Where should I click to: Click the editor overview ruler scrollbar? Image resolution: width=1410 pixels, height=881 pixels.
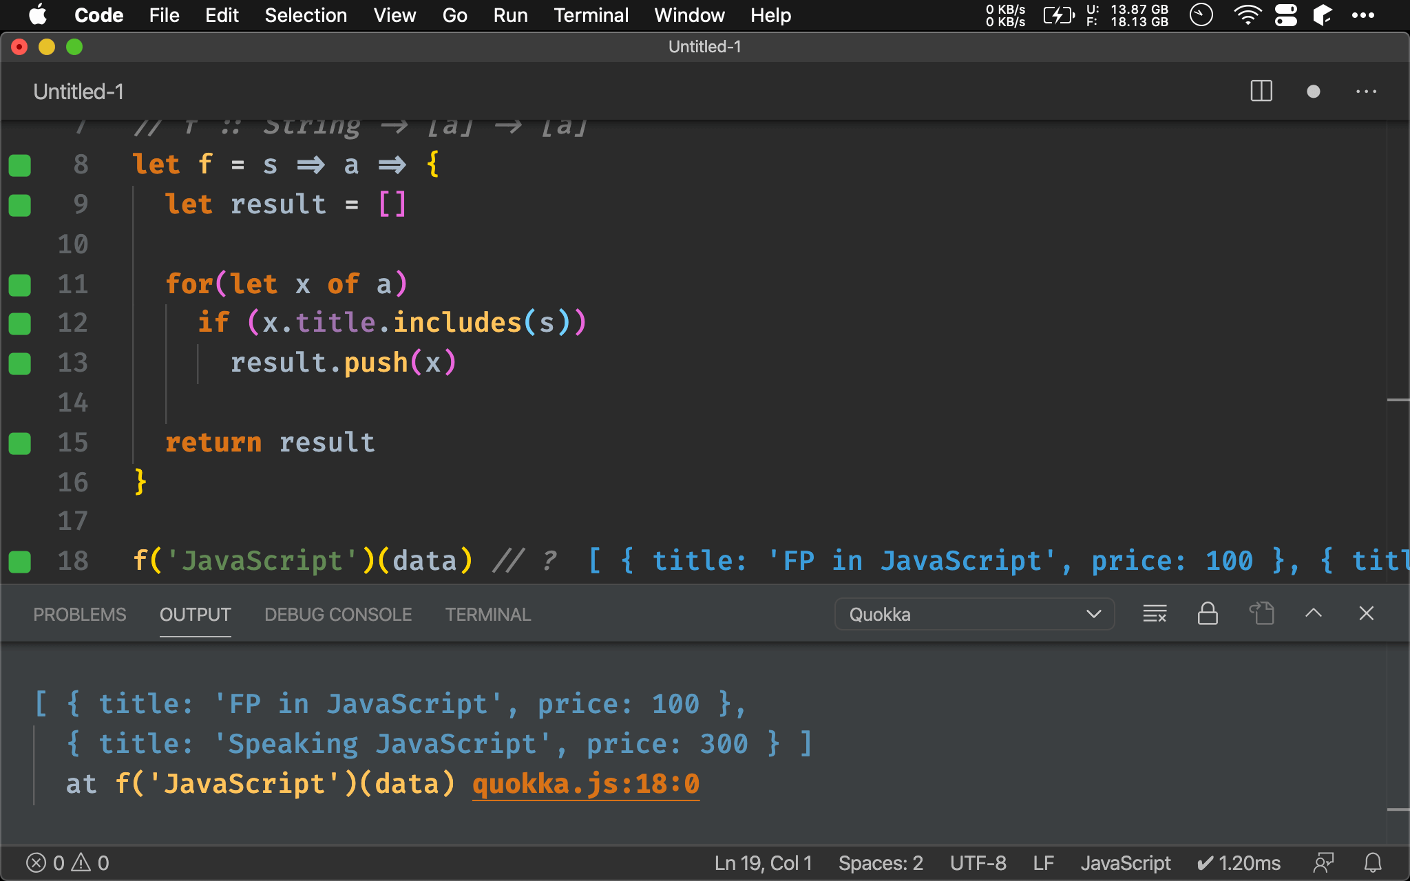(1398, 352)
